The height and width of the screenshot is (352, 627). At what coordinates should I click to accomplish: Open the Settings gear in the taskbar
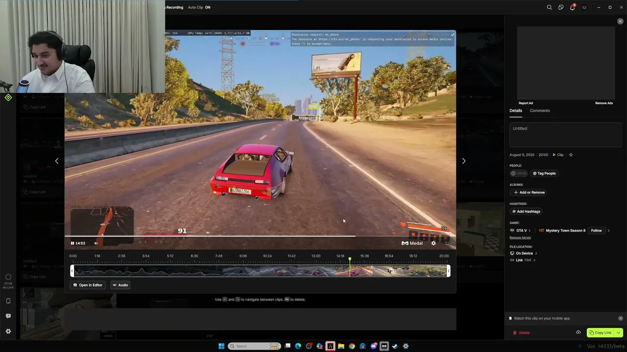pos(406,346)
